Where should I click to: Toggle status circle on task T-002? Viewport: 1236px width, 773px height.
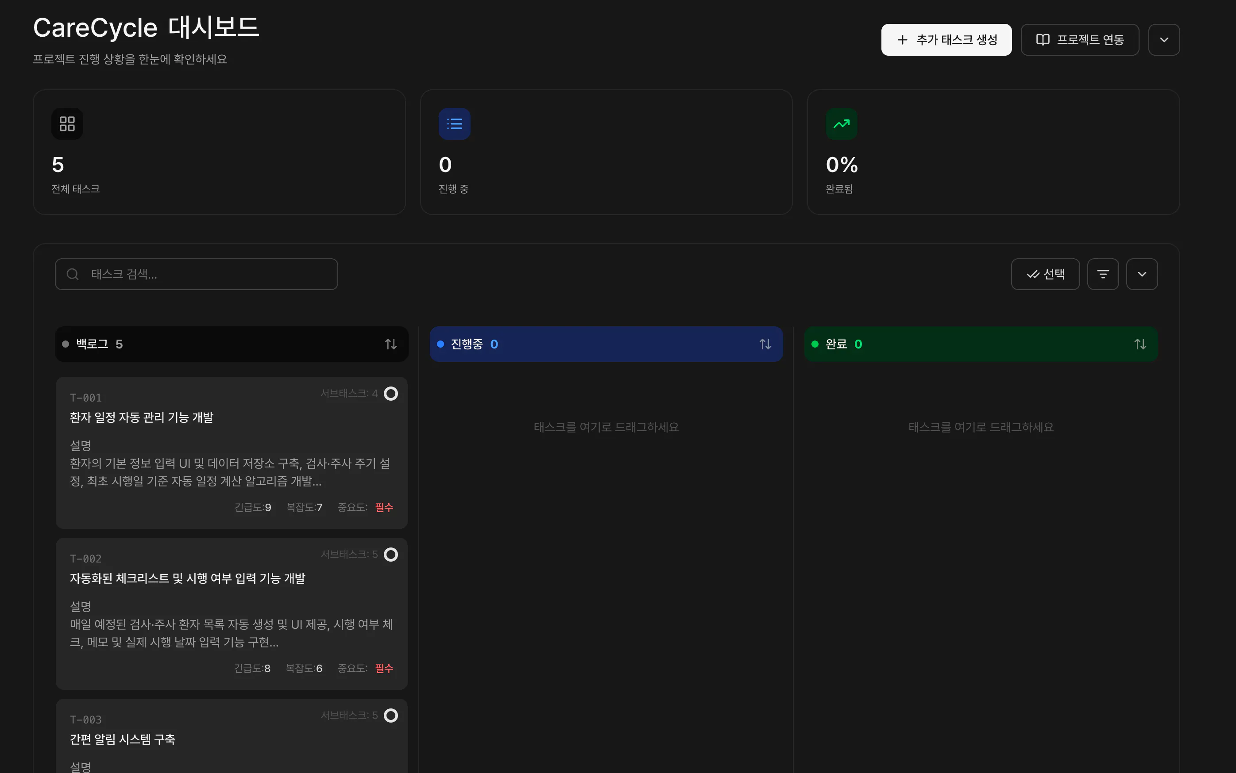(x=390, y=555)
